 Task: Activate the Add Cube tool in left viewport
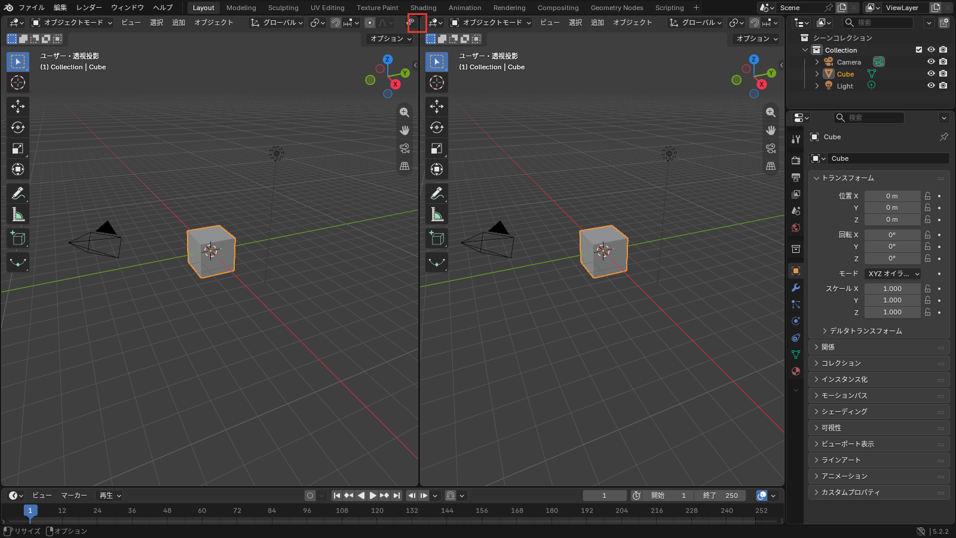coord(18,239)
